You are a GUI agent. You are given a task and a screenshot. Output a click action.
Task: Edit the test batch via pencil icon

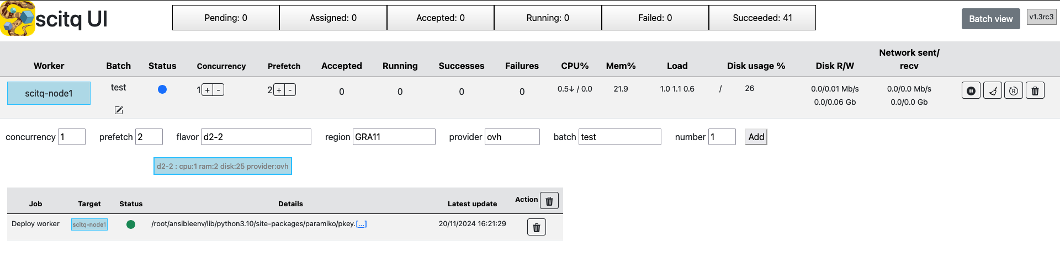(x=119, y=110)
